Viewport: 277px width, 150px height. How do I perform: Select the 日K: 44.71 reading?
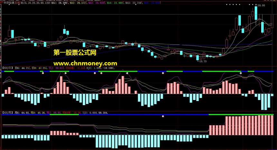point(22,68)
